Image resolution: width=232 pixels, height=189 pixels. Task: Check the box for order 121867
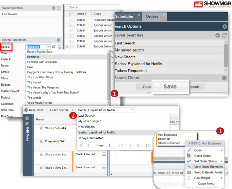coord(72,20)
